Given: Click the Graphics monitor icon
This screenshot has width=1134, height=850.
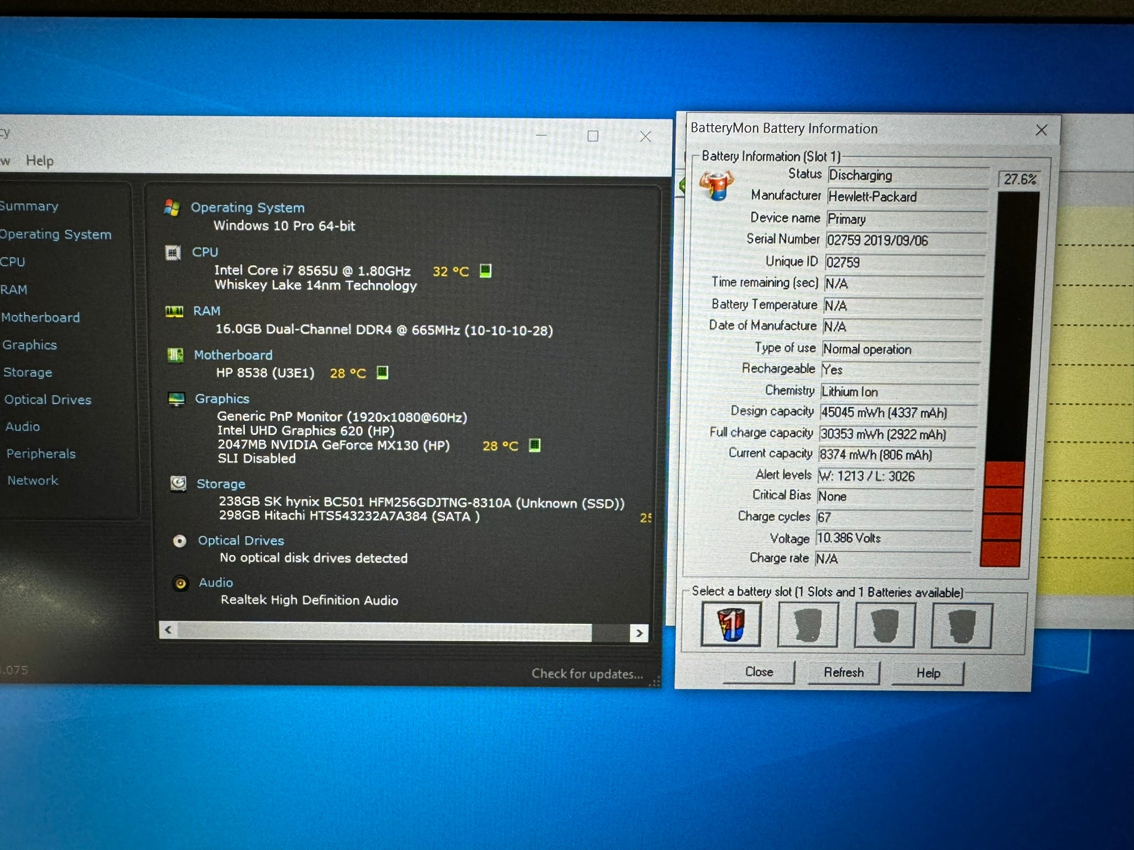Looking at the screenshot, I should click(177, 399).
